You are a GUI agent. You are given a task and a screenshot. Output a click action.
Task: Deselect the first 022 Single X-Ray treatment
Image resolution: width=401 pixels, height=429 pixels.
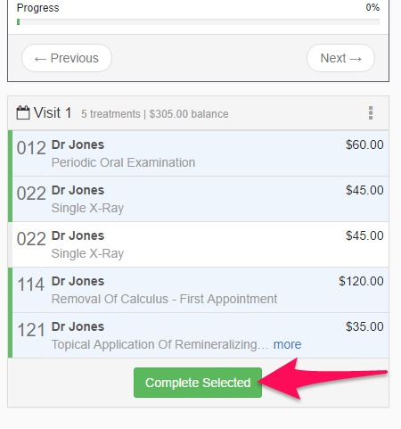click(199, 199)
